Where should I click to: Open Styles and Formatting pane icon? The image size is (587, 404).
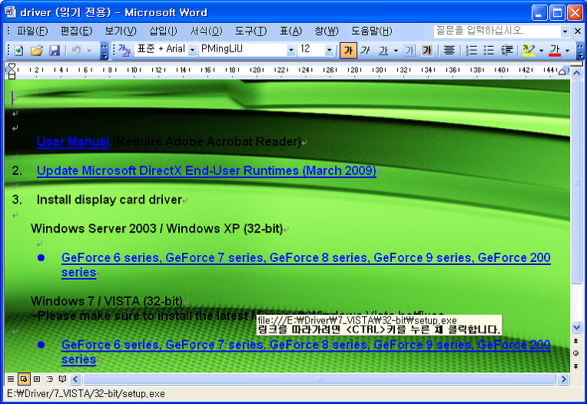124,50
